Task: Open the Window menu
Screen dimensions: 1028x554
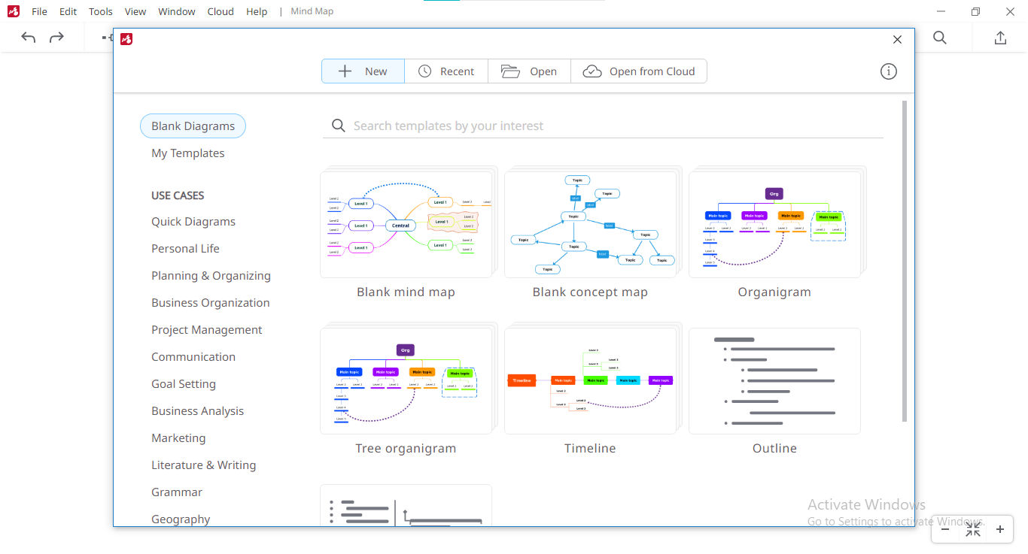Action: click(177, 11)
